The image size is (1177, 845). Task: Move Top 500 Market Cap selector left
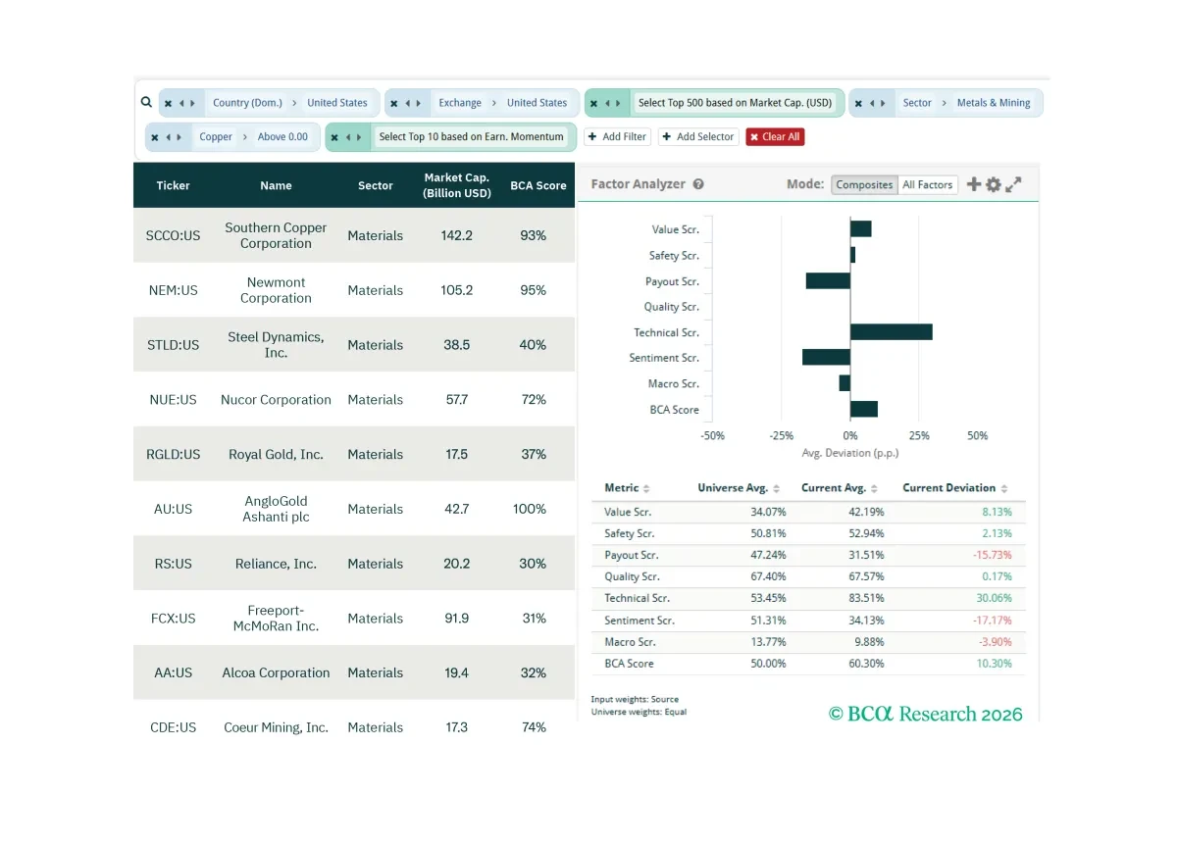pyautogui.click(x=608, y=103)
